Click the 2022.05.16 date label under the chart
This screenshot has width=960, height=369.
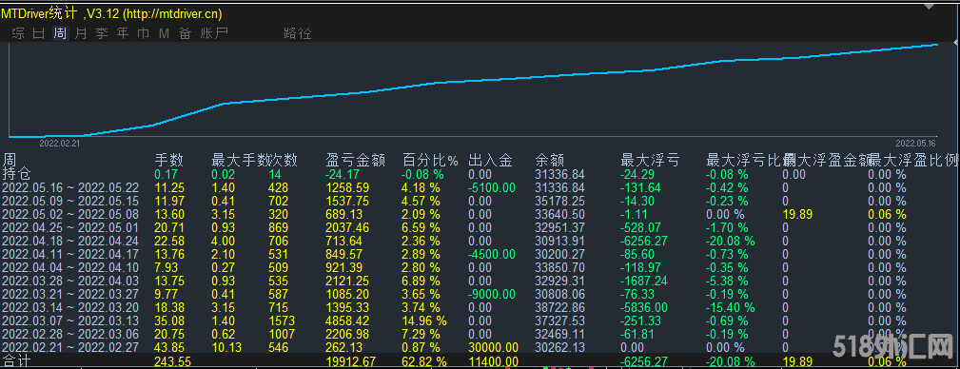(916, 144)
